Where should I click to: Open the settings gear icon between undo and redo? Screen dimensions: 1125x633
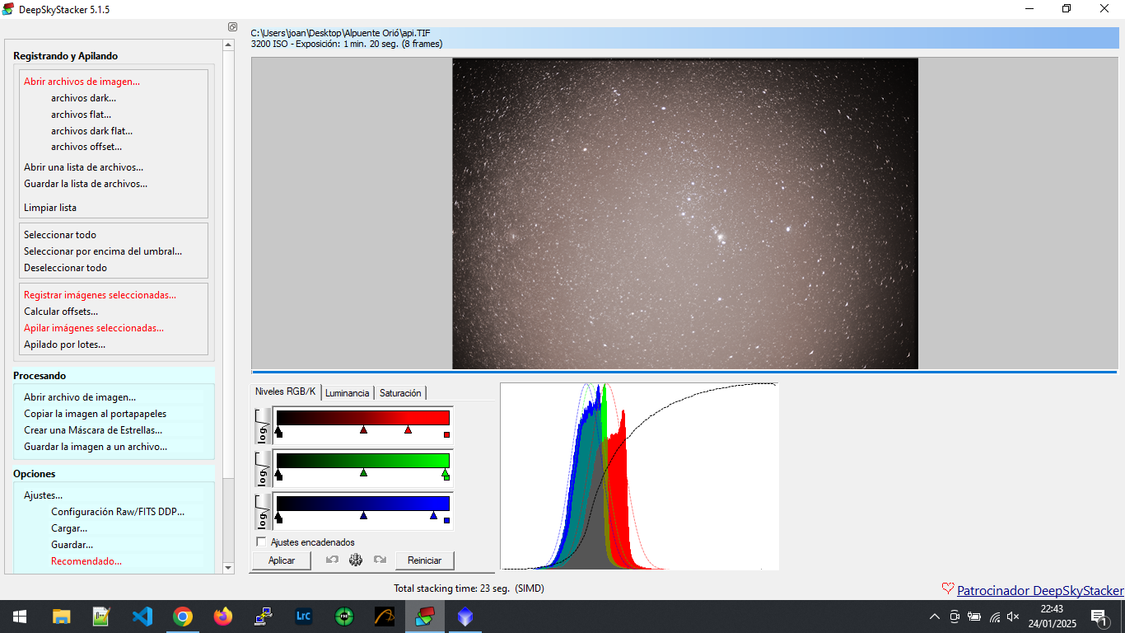coord(356,560)
